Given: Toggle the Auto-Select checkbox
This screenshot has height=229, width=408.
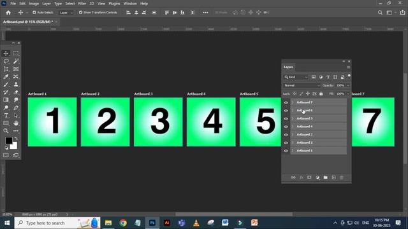Looking at the screenshot, I should click(34, 13).
